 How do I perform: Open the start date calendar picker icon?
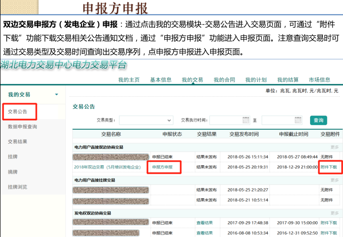pyautogui.click(x=246, y=120)
